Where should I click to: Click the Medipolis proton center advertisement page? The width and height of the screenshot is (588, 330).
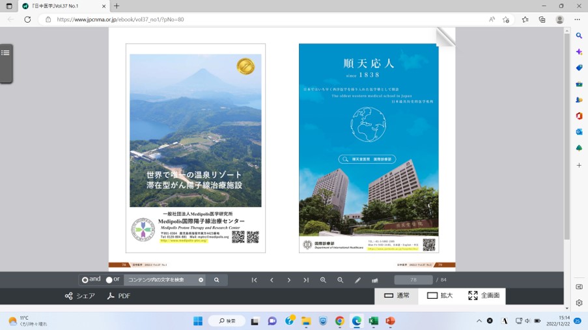[195, 148]
